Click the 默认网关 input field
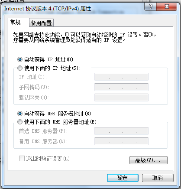181x189 pixels. click(x=121, y=98)
